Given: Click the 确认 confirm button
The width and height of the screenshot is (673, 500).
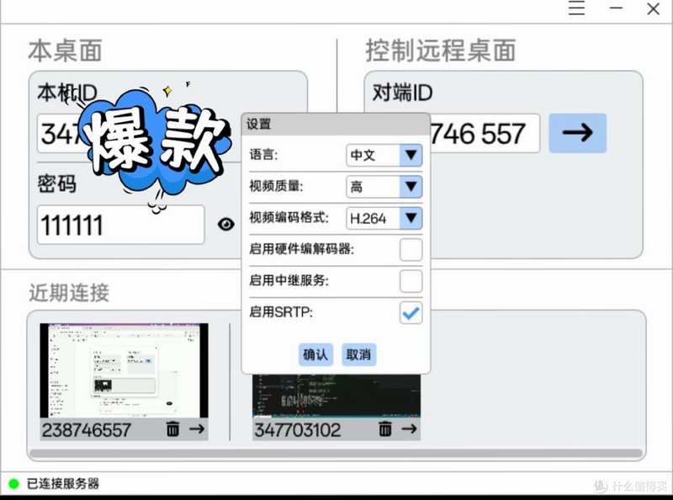Looking at the screenshot, I should pos(315,354).
